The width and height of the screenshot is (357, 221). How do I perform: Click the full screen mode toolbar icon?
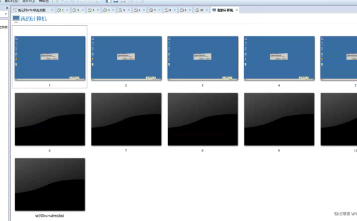tap(123, 1)
